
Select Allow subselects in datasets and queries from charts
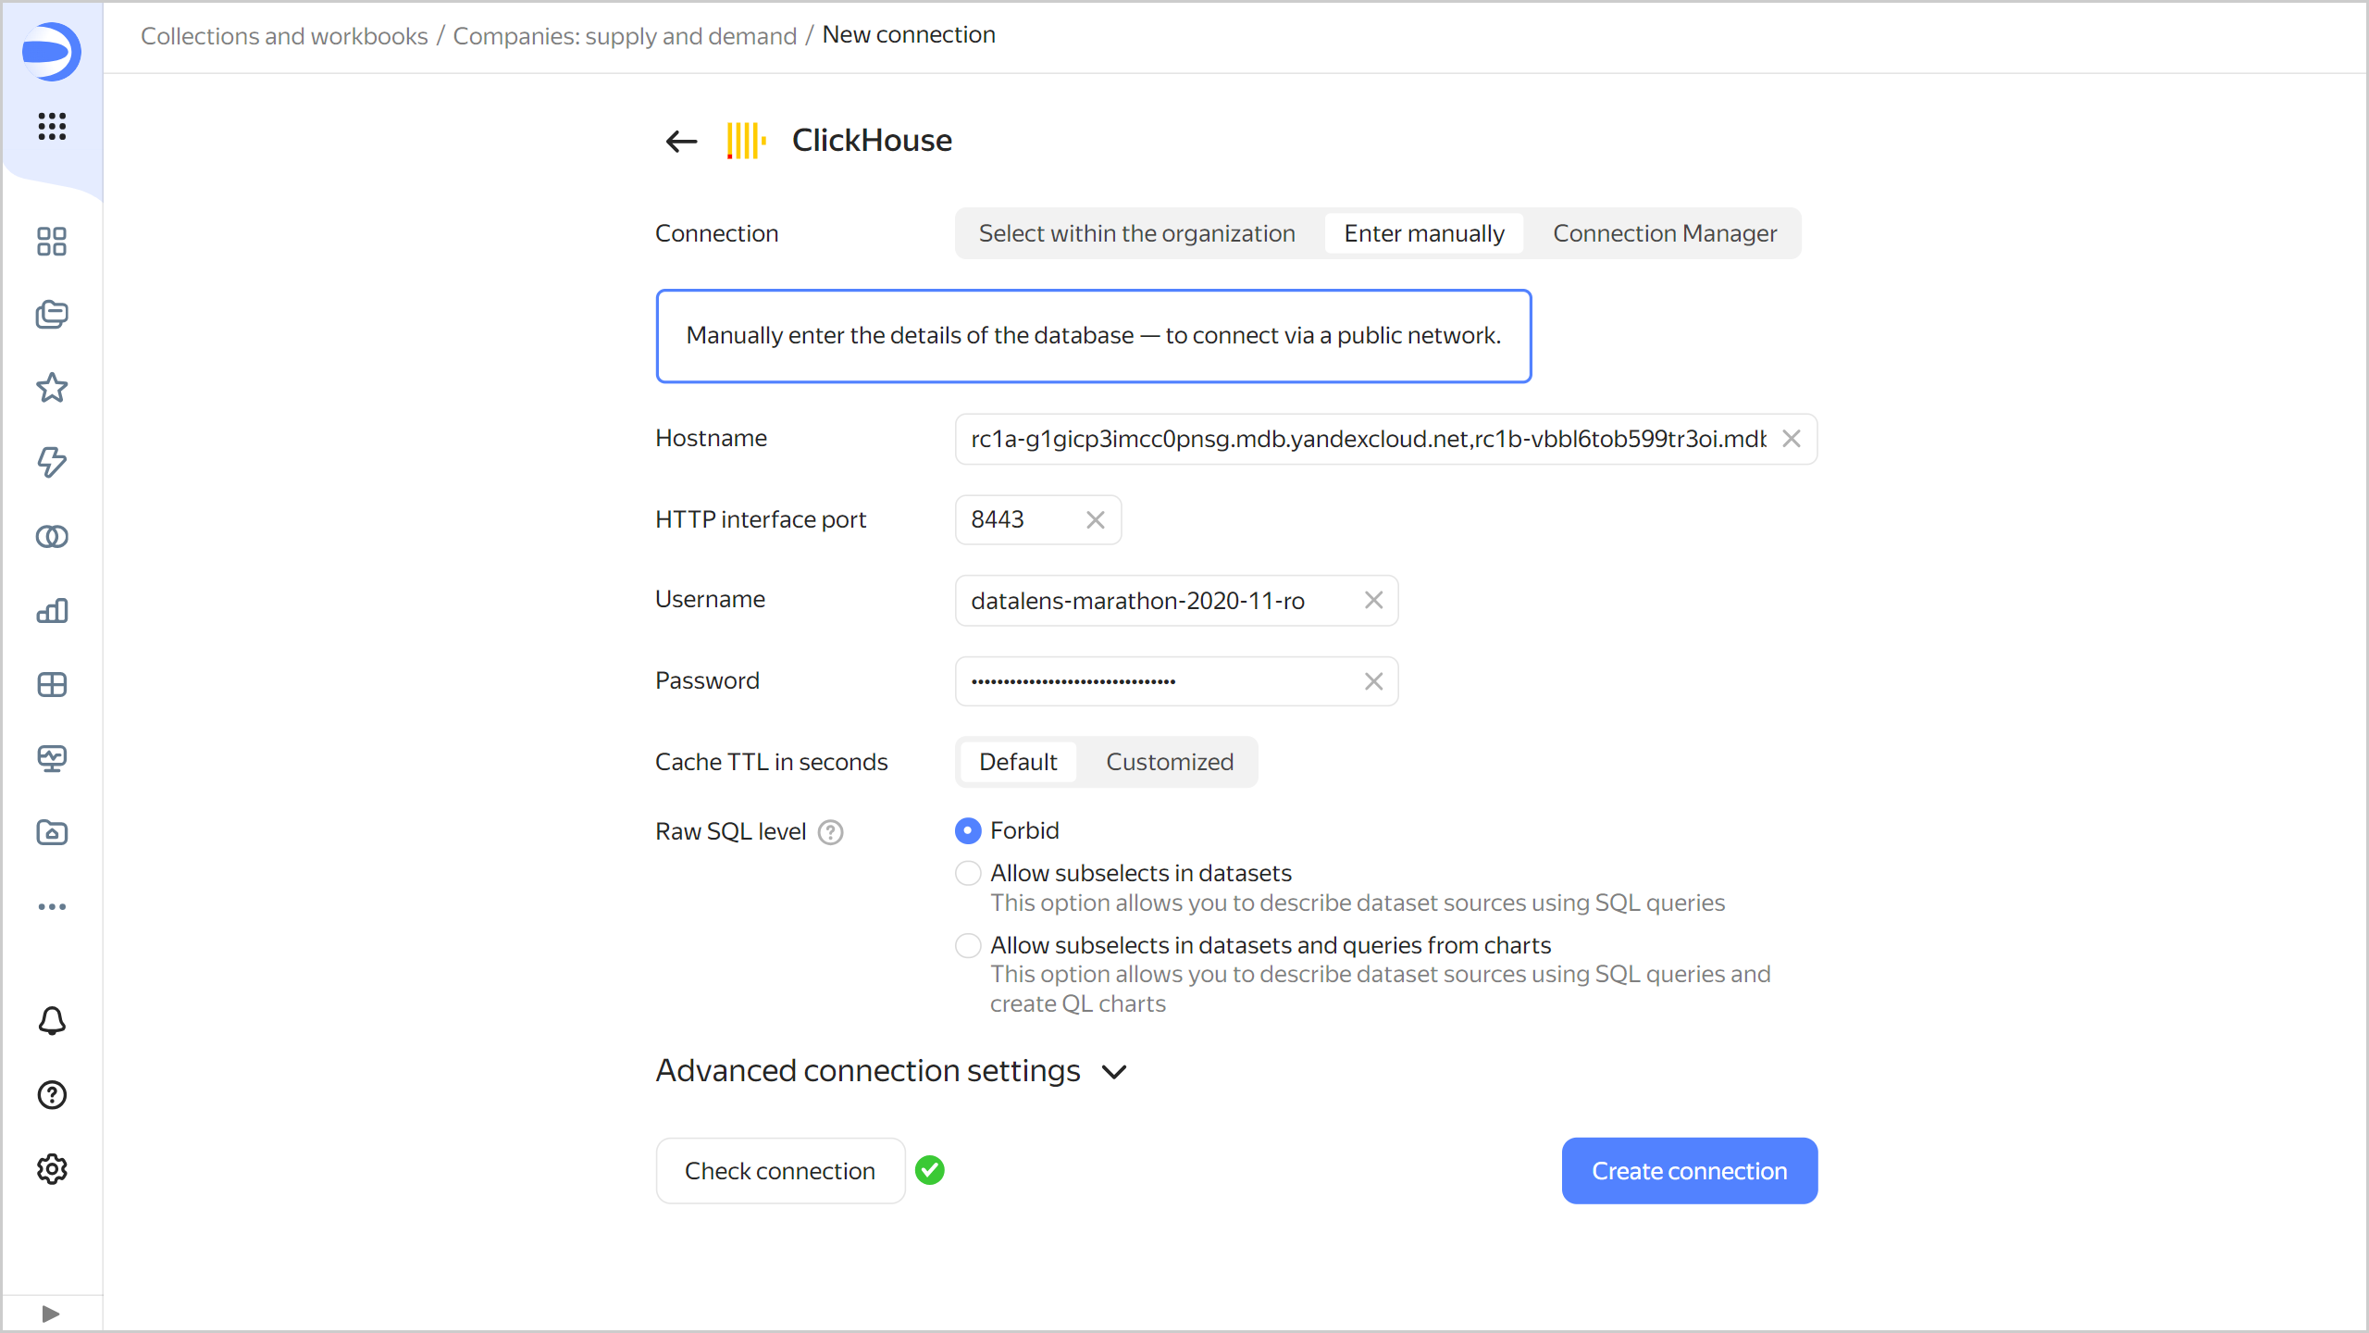point(968,945)
